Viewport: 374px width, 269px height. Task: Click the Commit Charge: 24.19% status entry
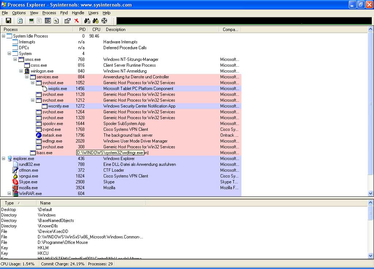click(63, 264)
